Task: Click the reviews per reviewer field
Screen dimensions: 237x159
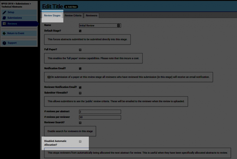Action: (x=100, y=117)
